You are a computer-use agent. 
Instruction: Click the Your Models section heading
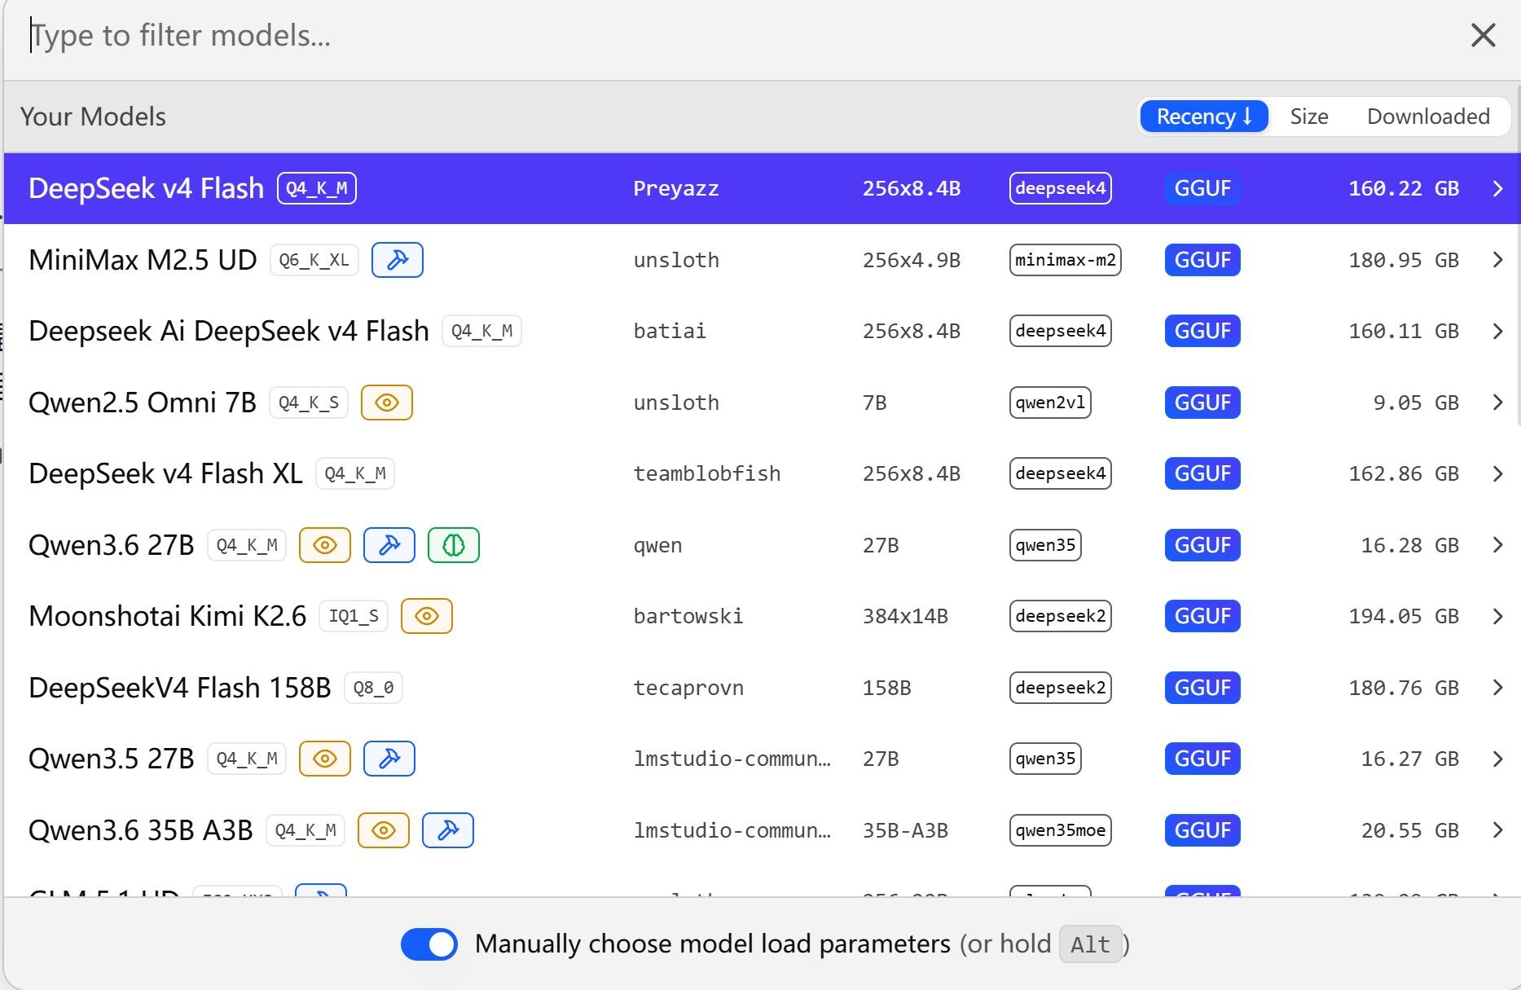[93, 117]
